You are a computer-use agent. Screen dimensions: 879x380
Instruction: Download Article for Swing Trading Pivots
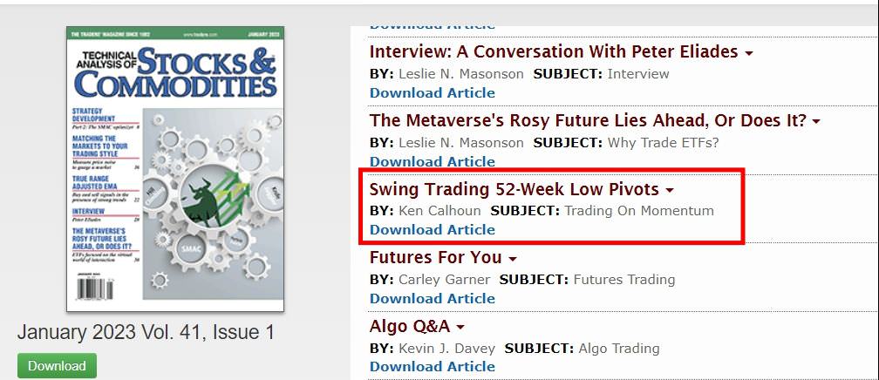[x=432, y=229]
